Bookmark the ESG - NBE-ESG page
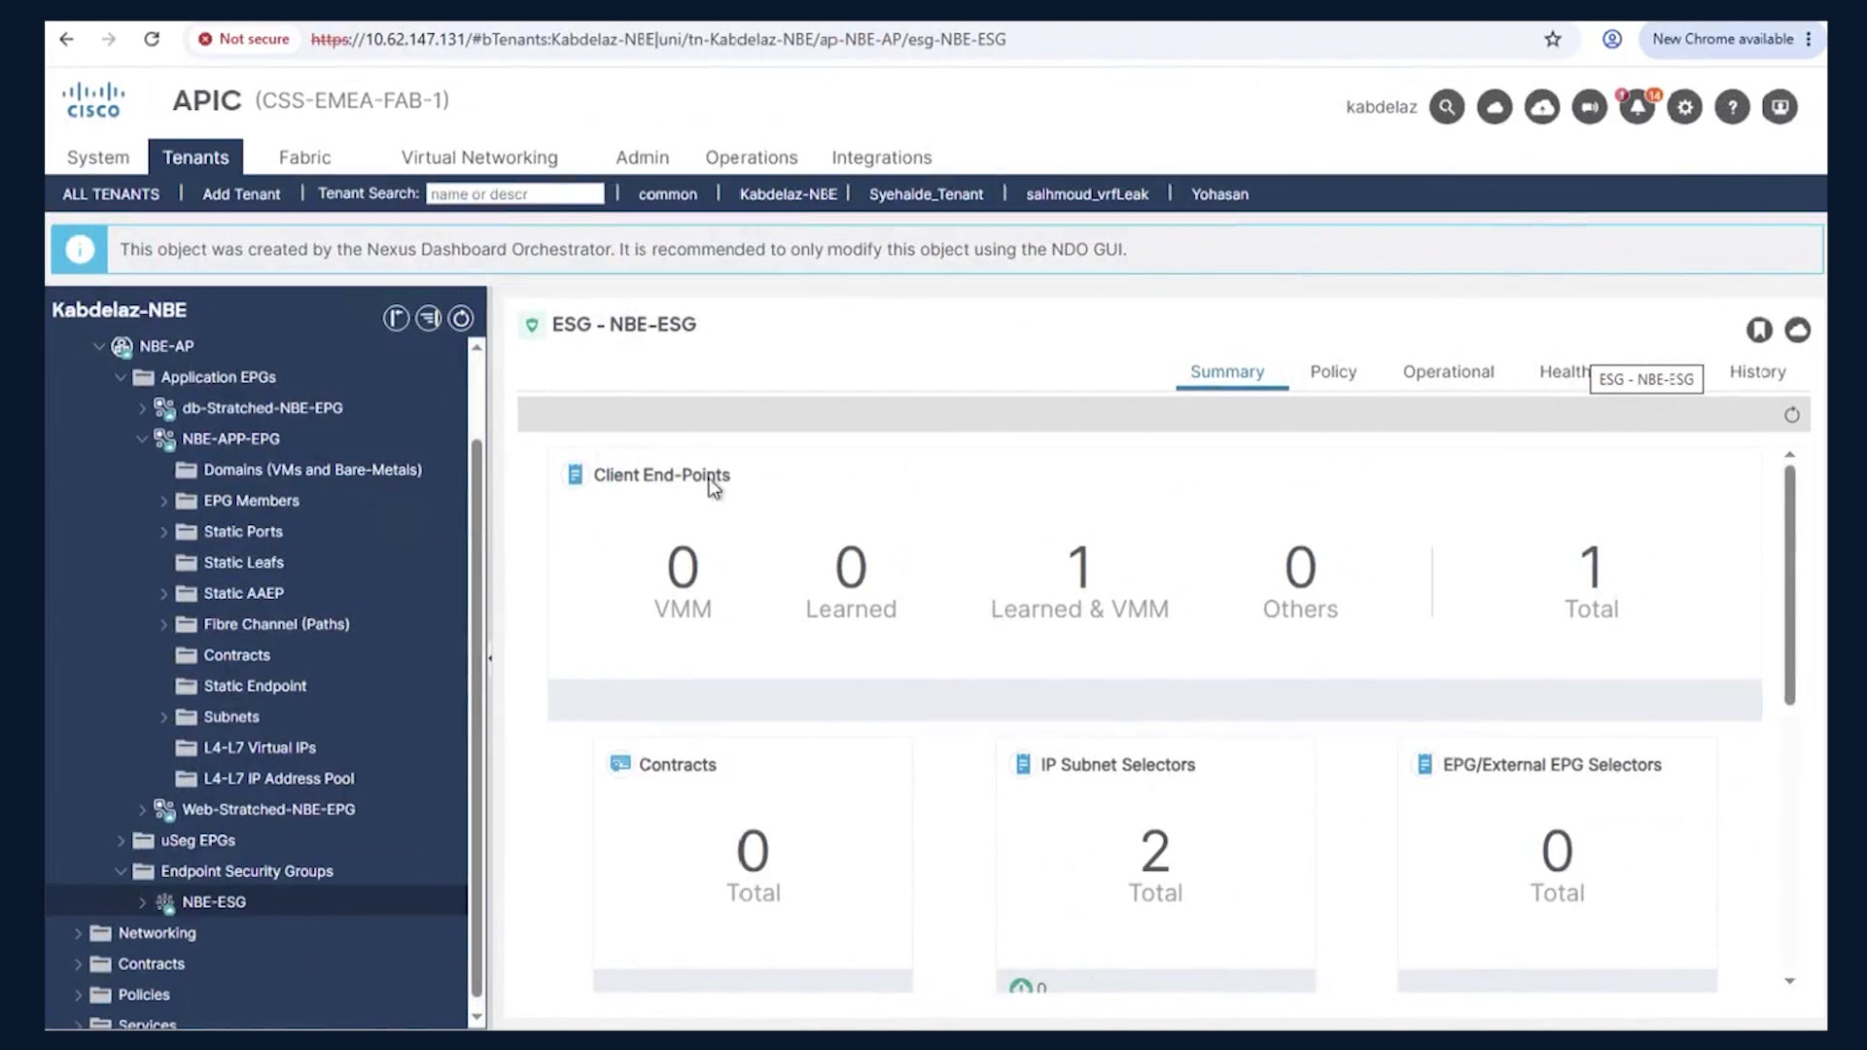Screen dimensions: 1867x1050 point(1759,331)
